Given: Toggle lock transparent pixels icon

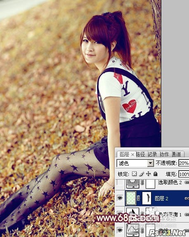Looking at the screenshot, I should [134, 174].
